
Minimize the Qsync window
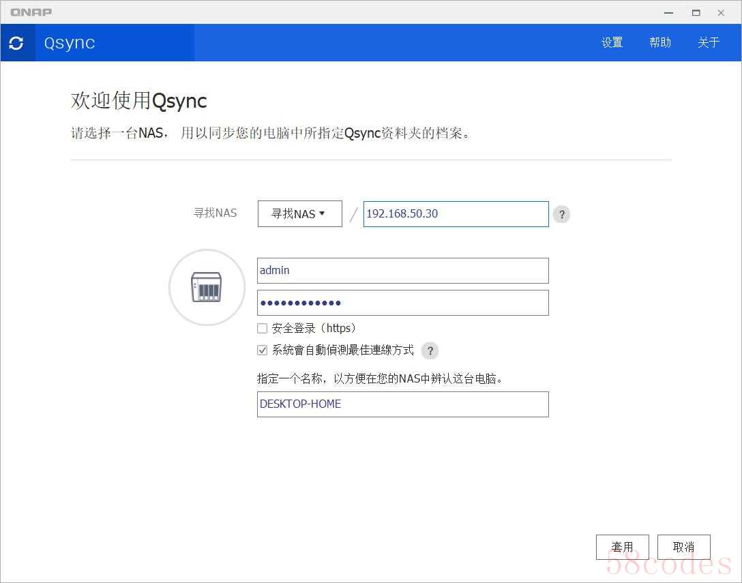[668, 13]
